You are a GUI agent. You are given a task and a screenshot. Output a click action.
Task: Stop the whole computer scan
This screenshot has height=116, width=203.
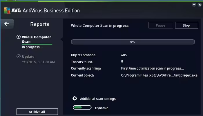[x=186, y=25]
